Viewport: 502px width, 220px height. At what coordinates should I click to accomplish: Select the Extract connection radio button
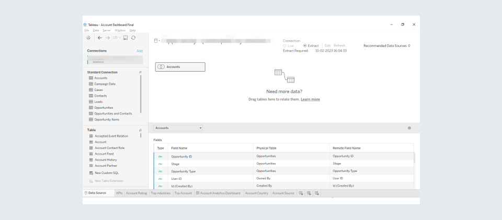pyautogui.click(x=305, y=45)
